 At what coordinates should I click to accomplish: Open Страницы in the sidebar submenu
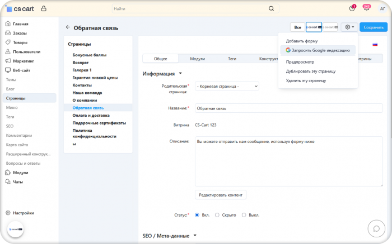(x=29, y=98)
